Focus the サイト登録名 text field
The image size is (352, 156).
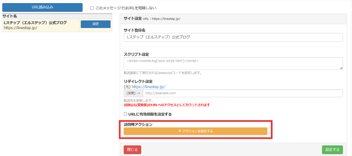[233, 37]
